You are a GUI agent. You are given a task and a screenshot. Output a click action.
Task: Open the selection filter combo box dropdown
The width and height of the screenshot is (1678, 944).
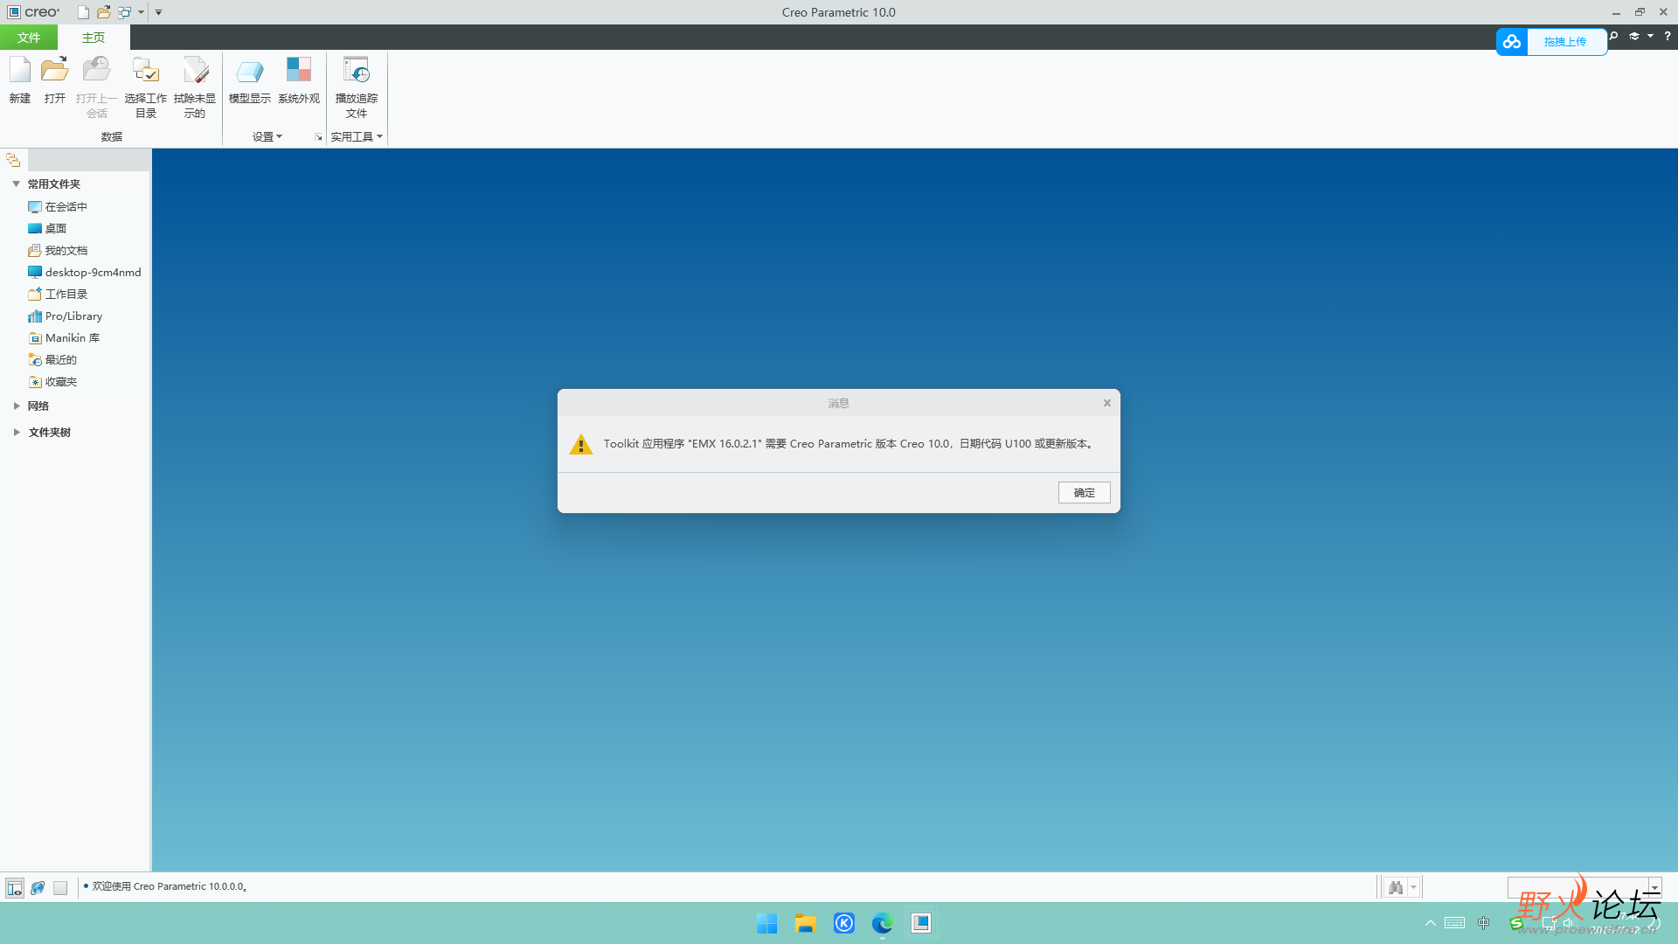1654,888
